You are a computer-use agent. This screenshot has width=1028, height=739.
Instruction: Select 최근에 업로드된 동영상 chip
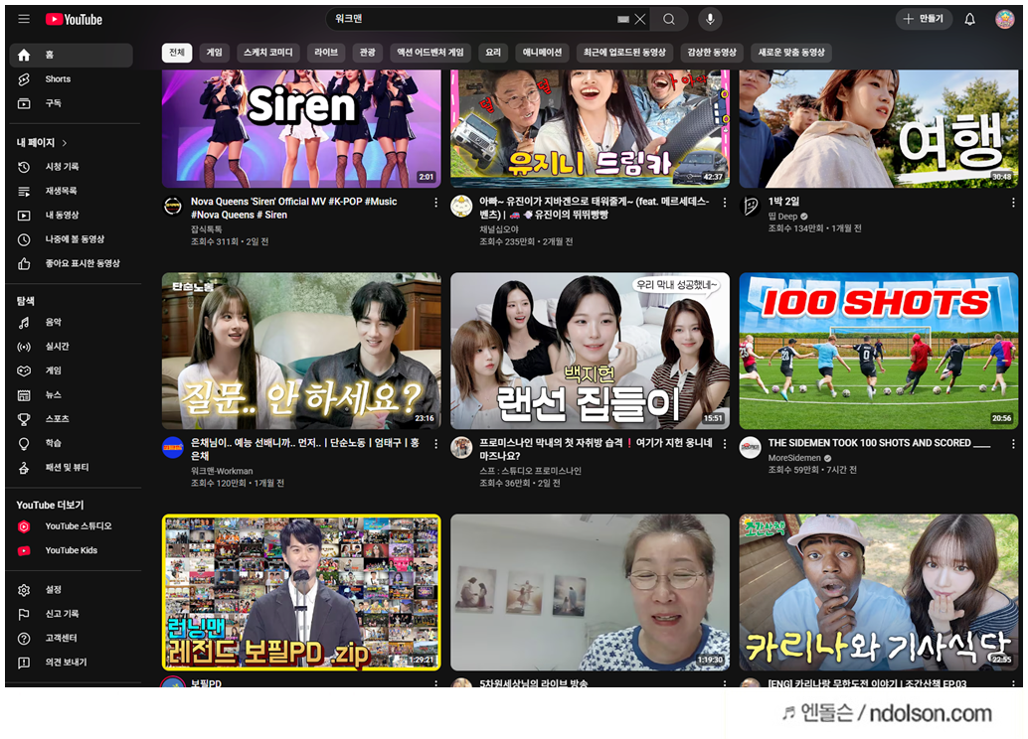(624, 53)
